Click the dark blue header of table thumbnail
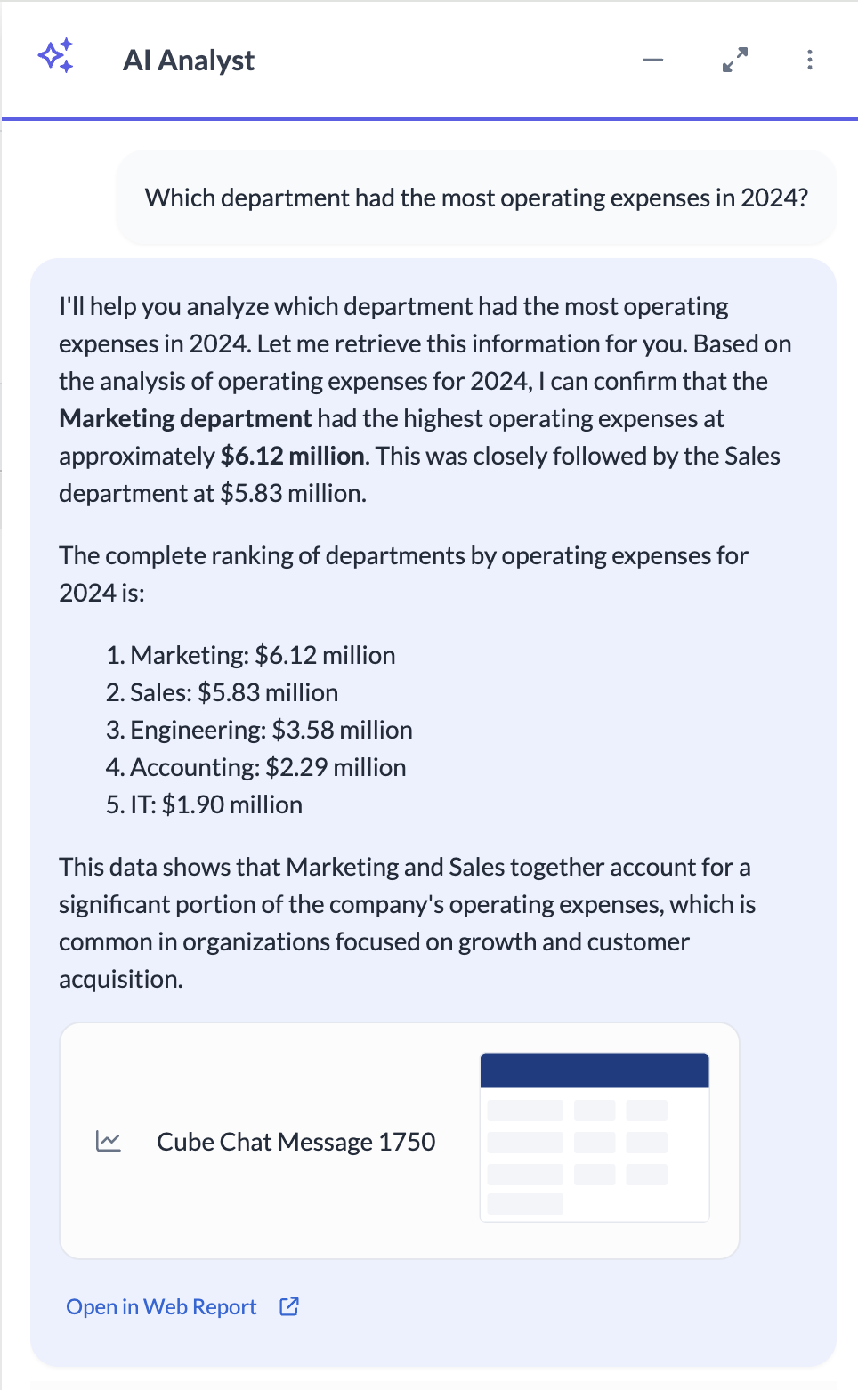858x1390 pixels. pos(595,1071)
